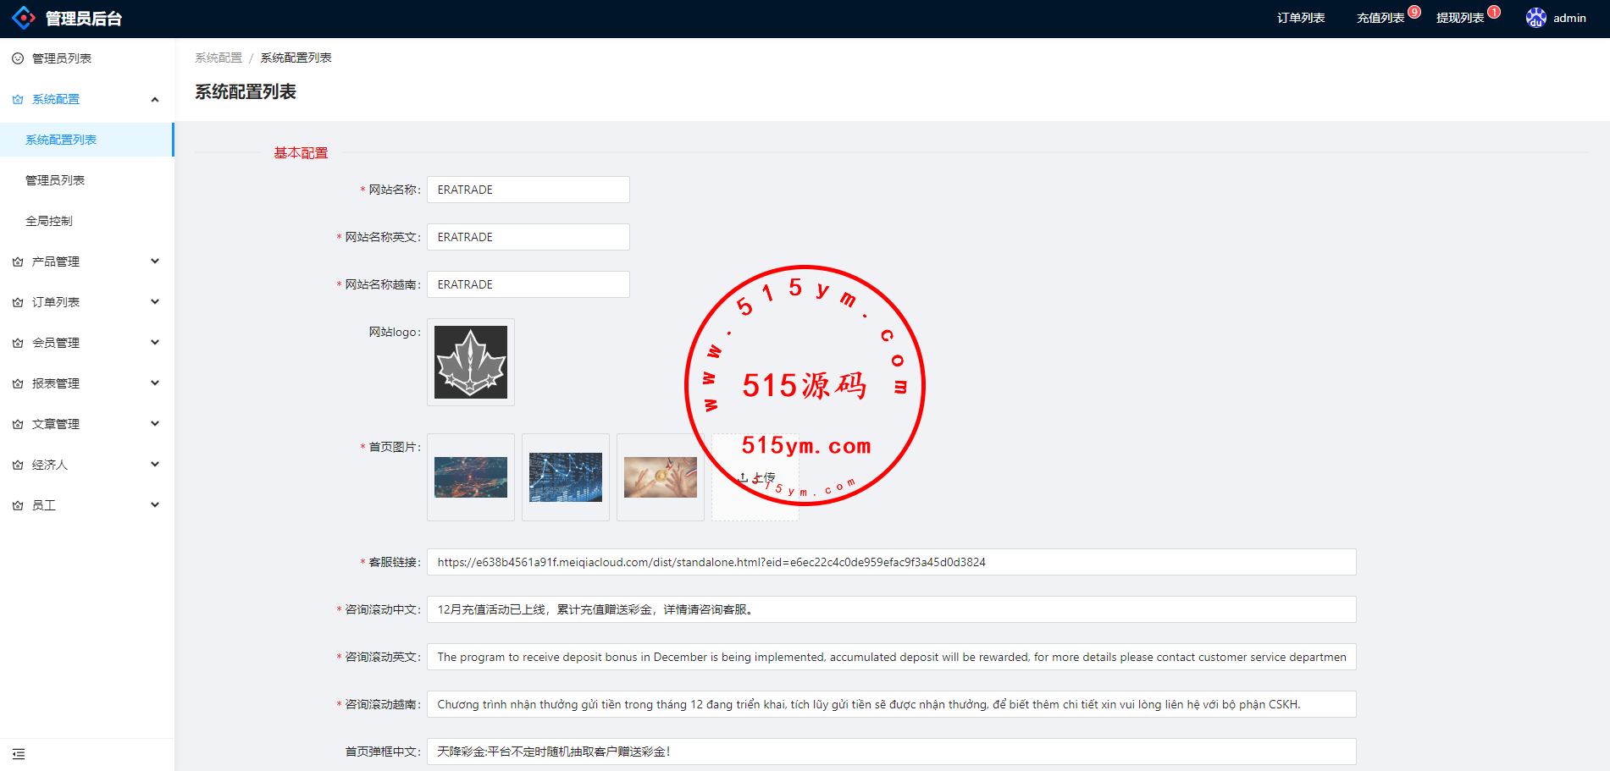Click the admin avatar icon
The image size is (1610, 771).
[x=1535, y=18]
